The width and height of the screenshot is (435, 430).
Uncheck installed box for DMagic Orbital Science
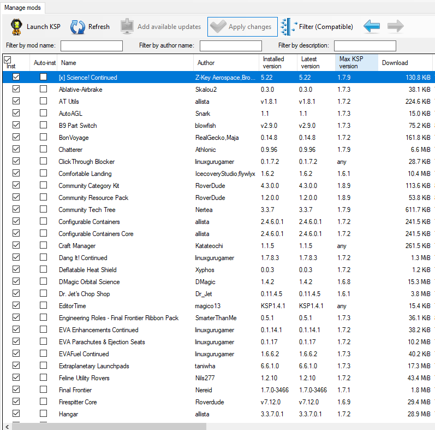tap(16, 281)
